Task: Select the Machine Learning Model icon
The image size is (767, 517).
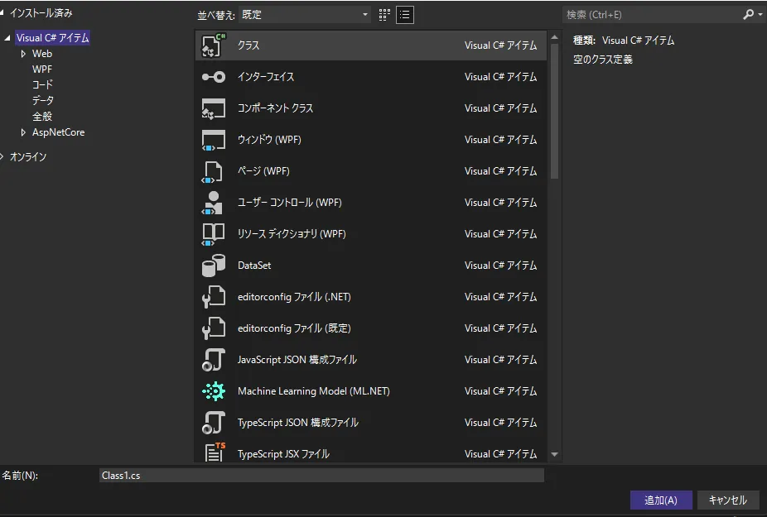Action: coord(214,391)
